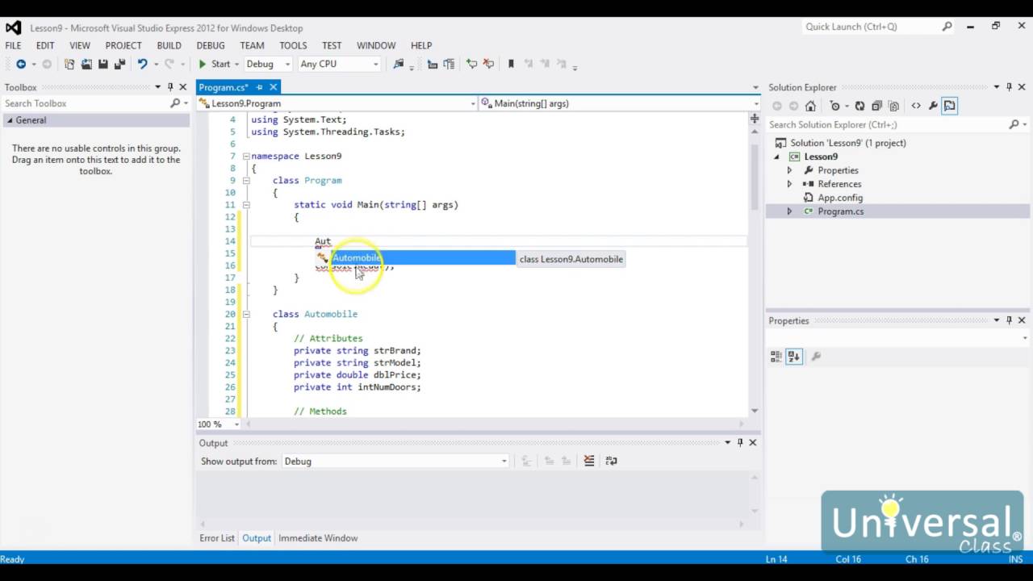Select Automobile in the IntelliSense list

click(x=415, y=258)
